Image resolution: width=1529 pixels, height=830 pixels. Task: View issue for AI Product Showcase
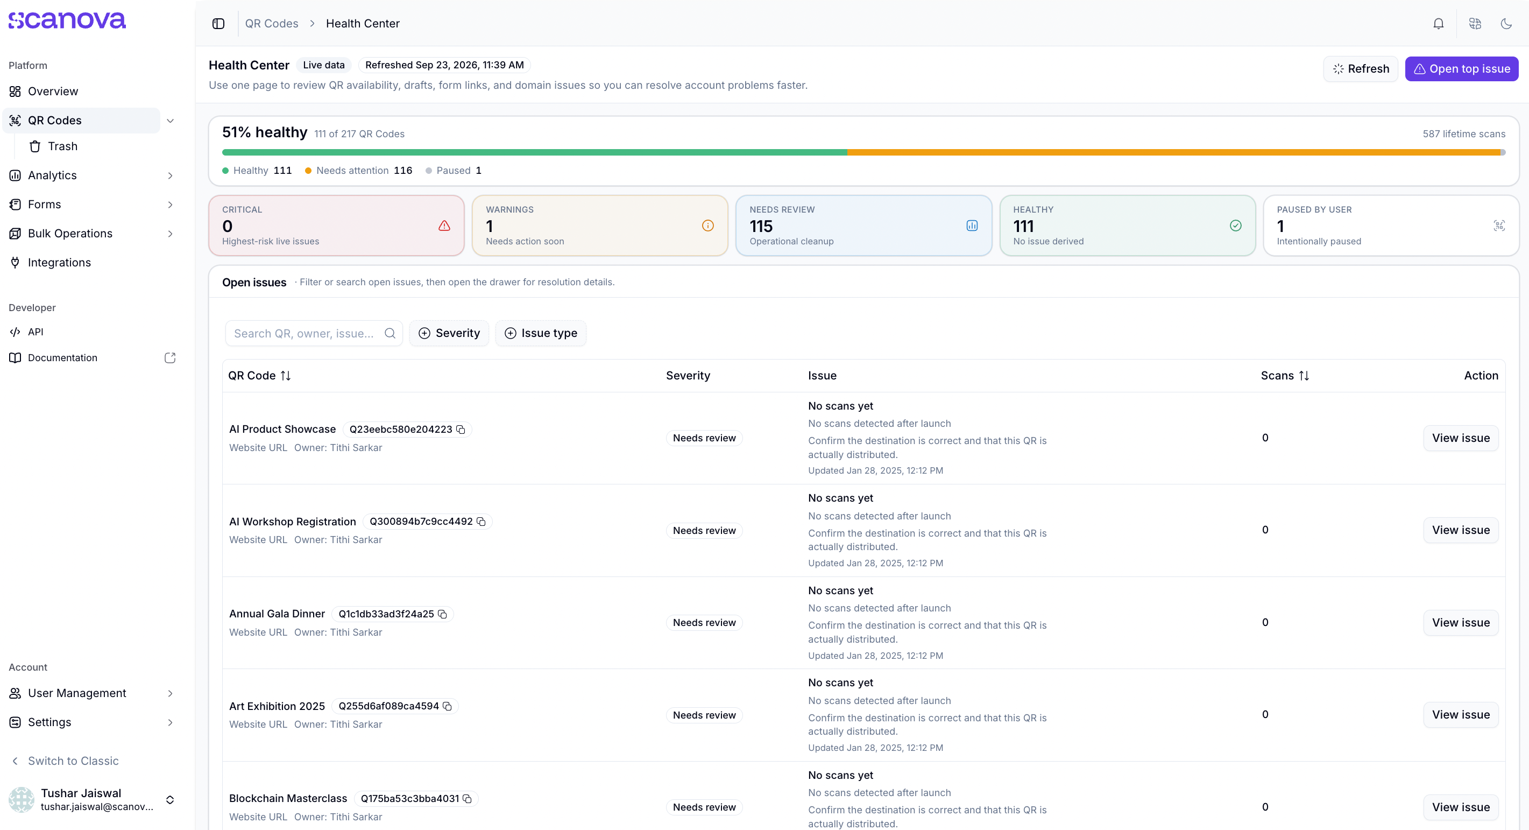pyautogui.click(x=1461, y=438)
